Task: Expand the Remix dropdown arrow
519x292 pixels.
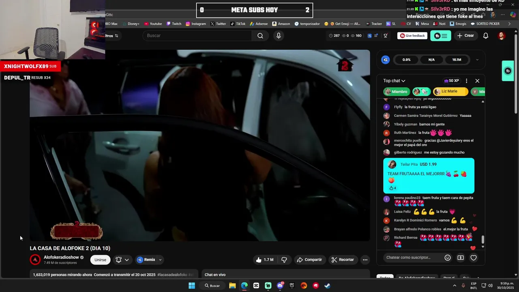Action: 160,260
